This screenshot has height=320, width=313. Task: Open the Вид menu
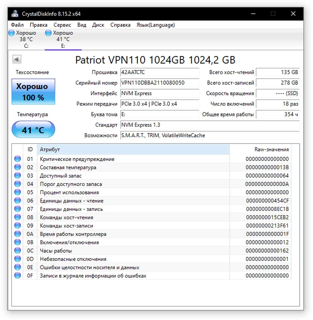coord(82,25)
